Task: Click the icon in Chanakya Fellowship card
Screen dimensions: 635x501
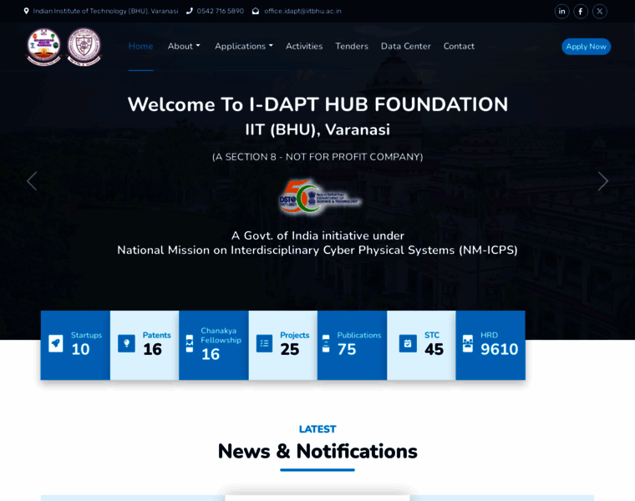Action: (x=189, y=343)
